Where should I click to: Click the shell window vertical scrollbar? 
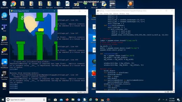point(87,53)
